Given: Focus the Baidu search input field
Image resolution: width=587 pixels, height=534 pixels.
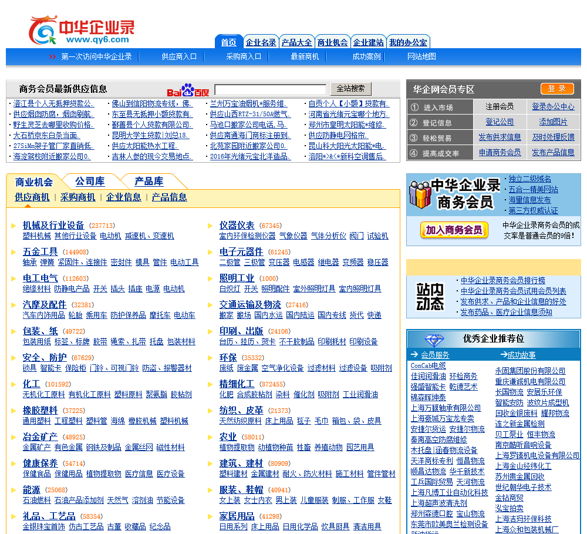Looking at the screenshot, I should pos(270,89).
